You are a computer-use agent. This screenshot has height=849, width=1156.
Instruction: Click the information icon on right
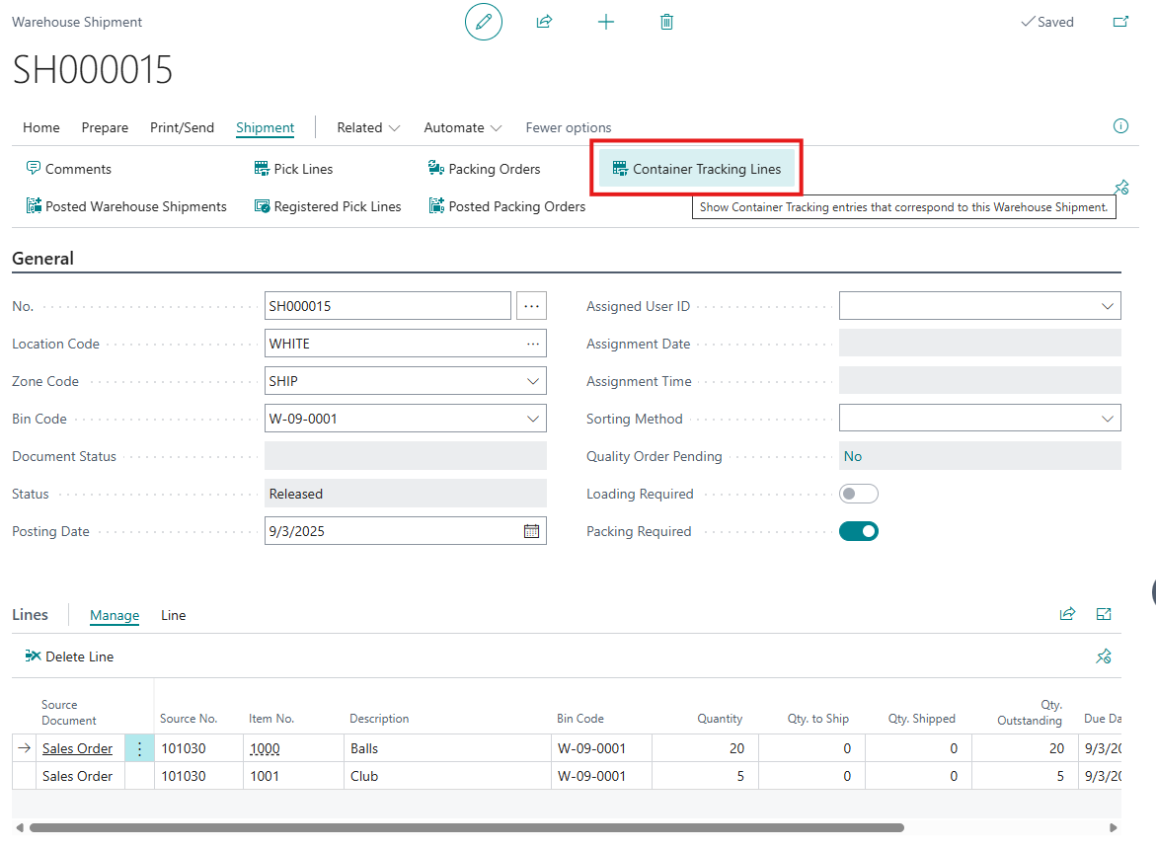(1120, 126)
